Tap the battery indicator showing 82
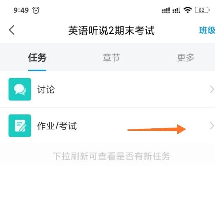Screen dimensions: 215x200 [x=202, y=10]
